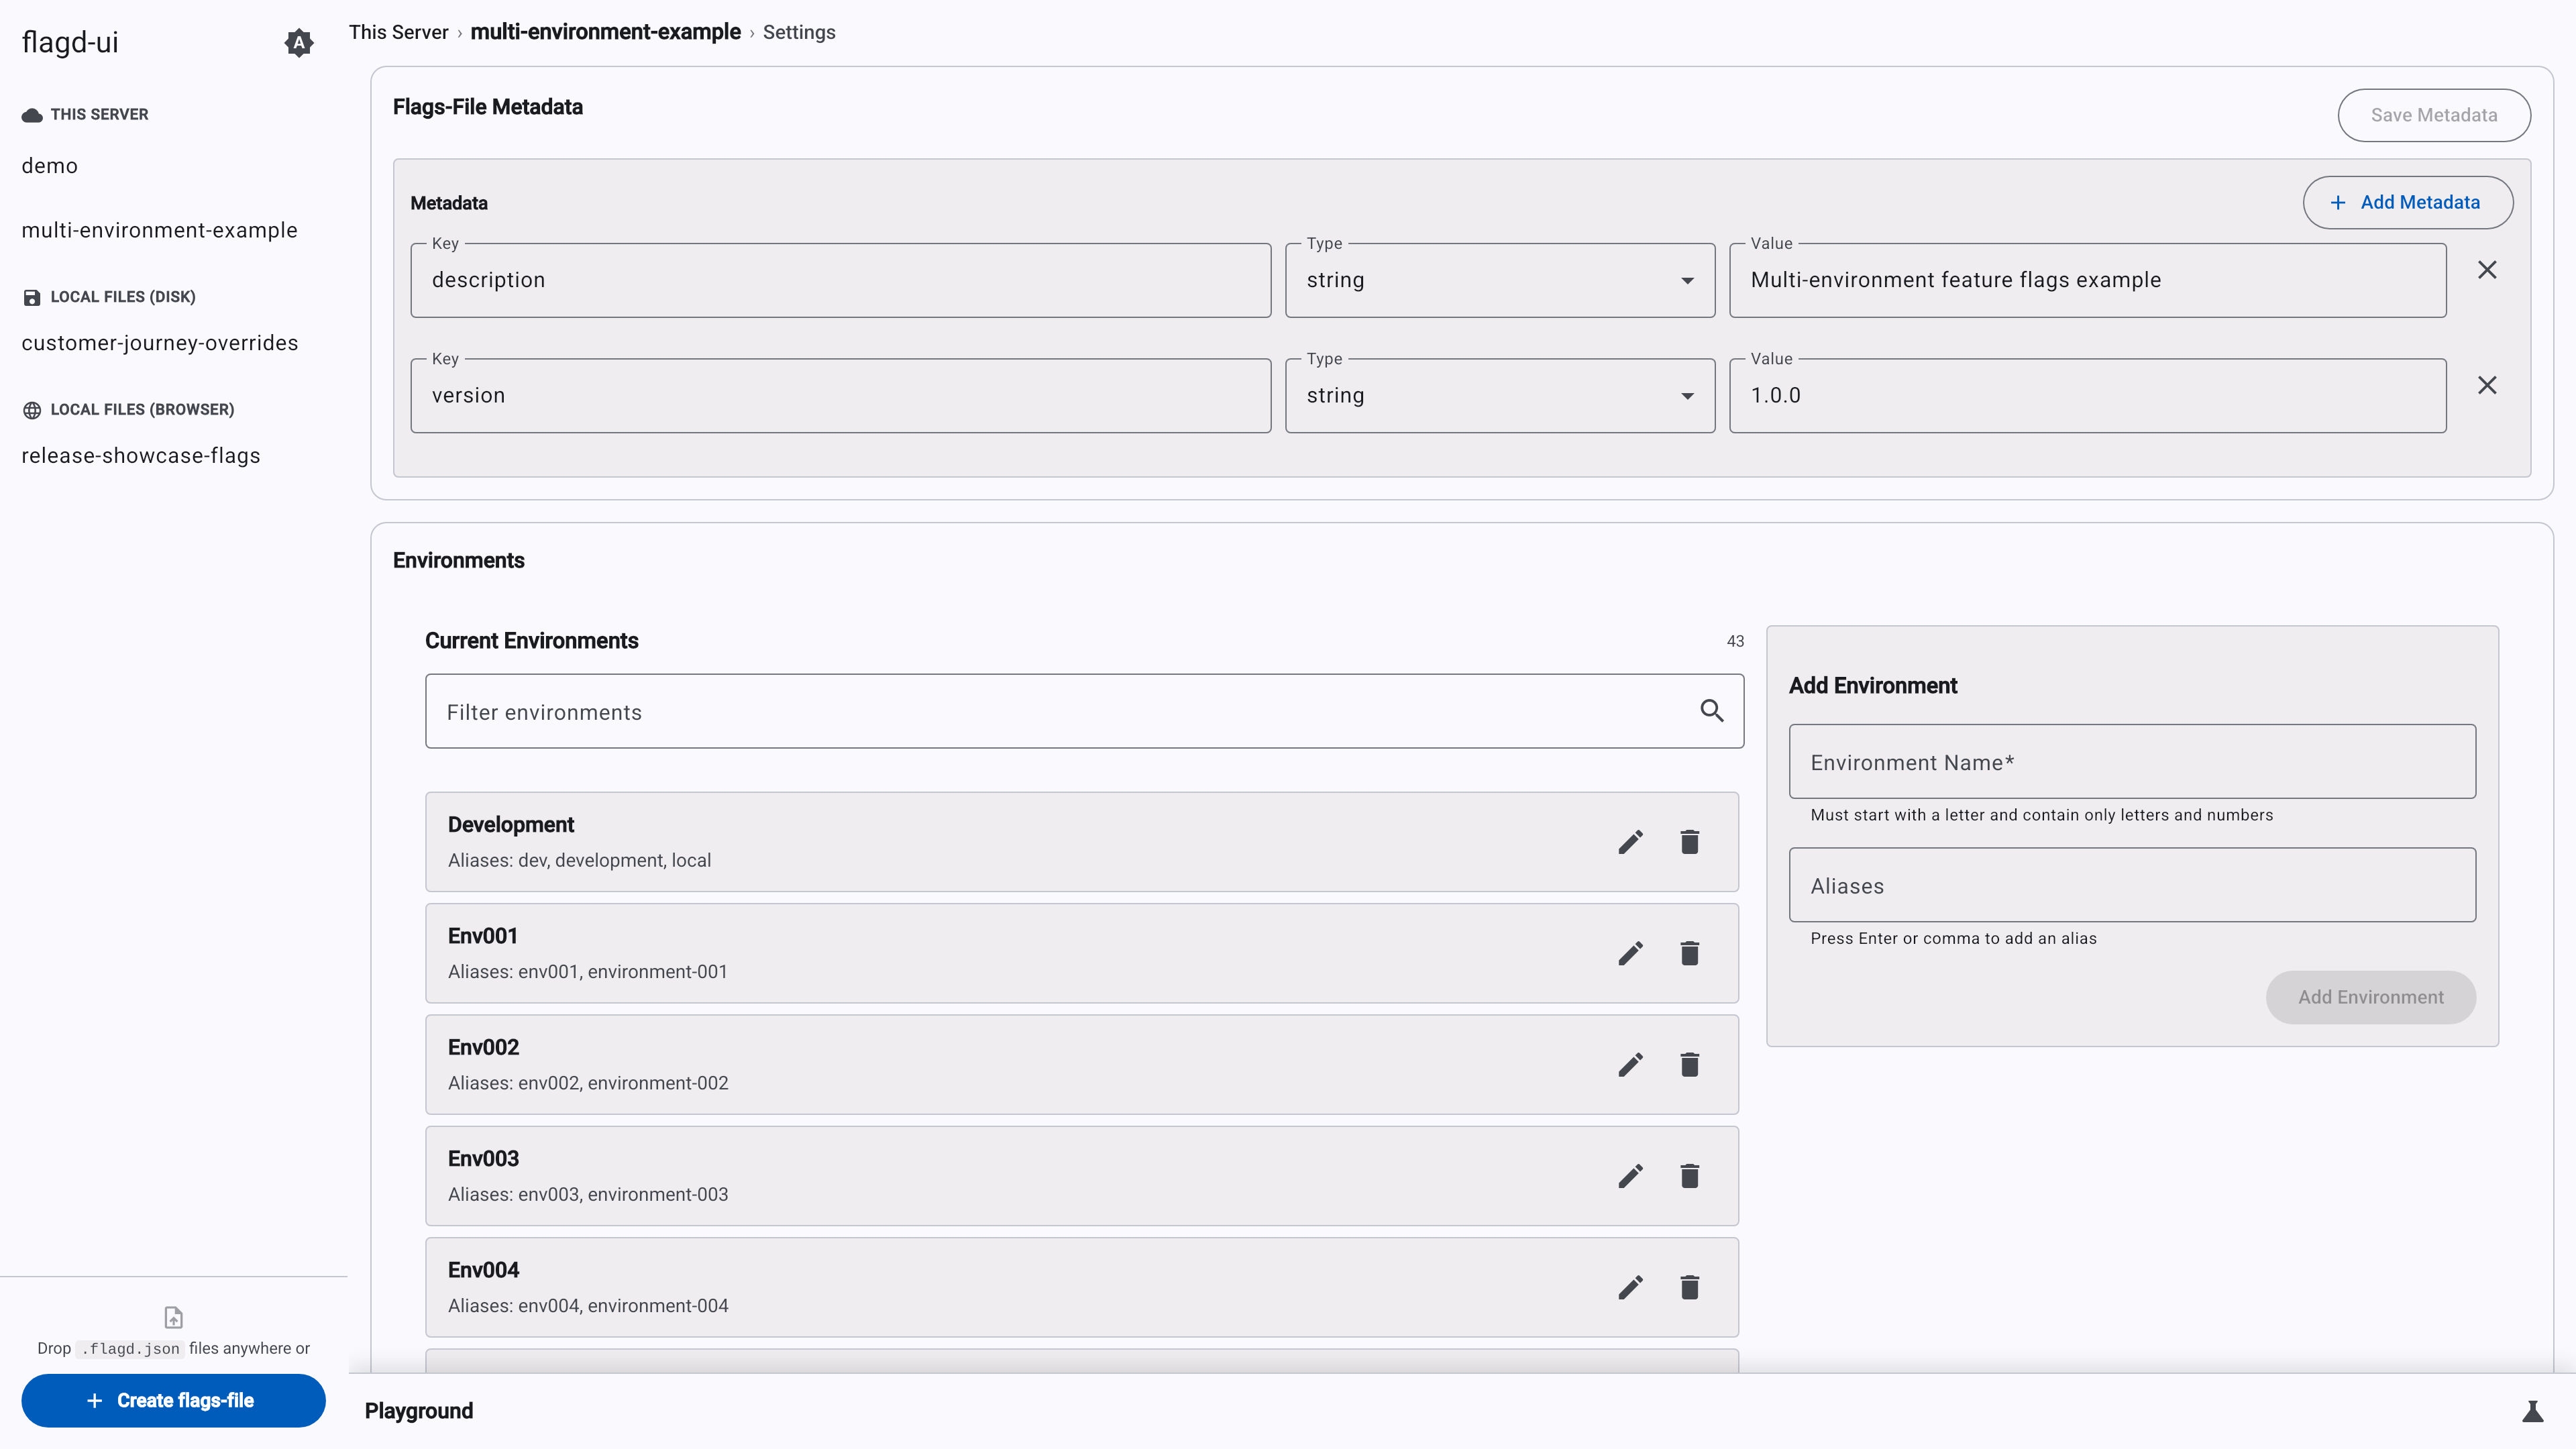This screenshot has width=2576, height=1449.
Task: Click the flask icon in the Playground bar
Action: click(x=2533, y=1410)
